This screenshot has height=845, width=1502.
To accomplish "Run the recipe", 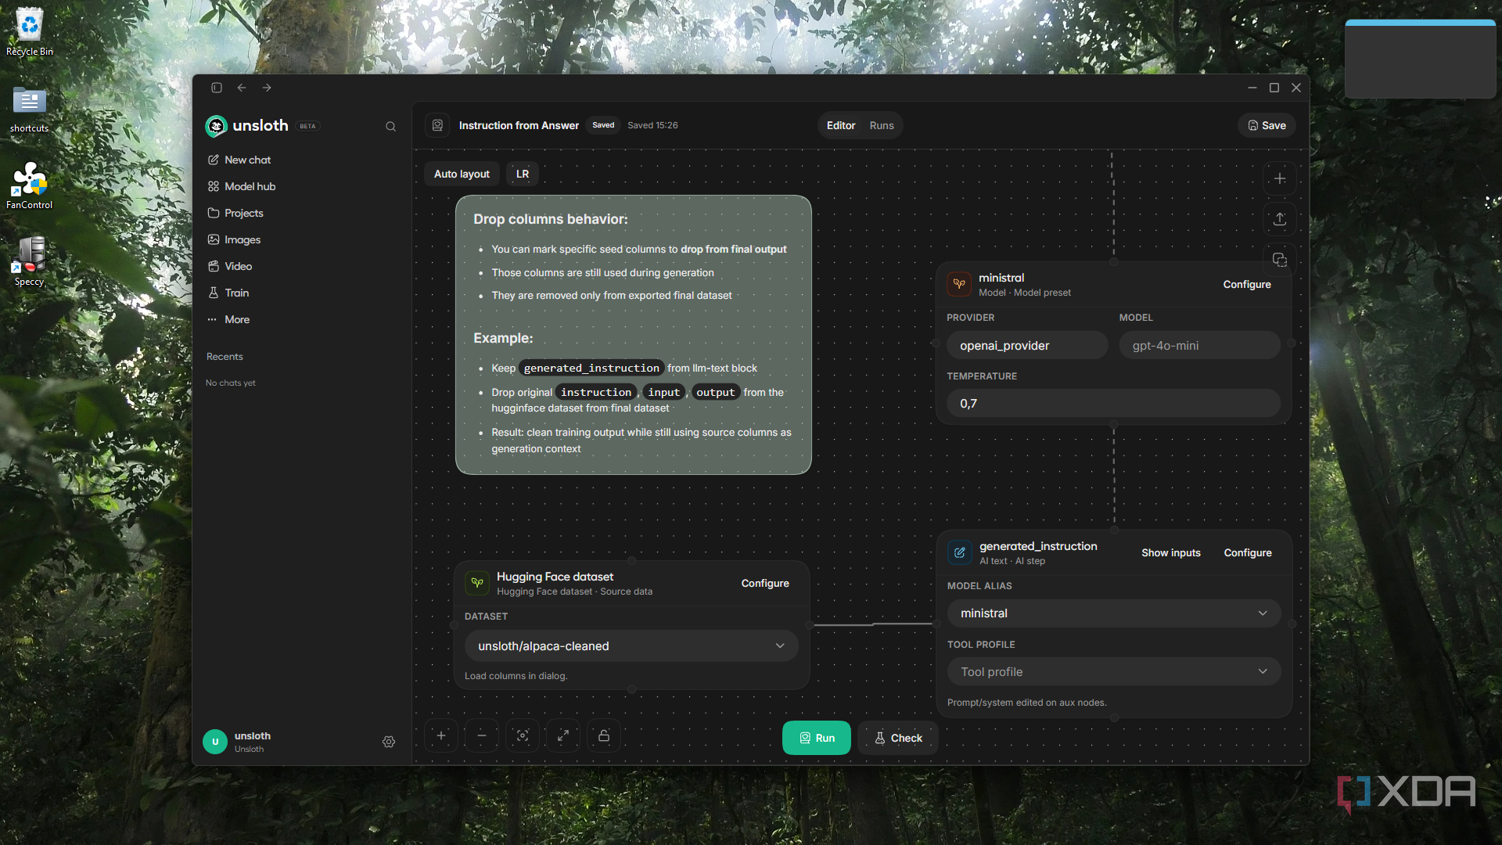I will 817,738.
